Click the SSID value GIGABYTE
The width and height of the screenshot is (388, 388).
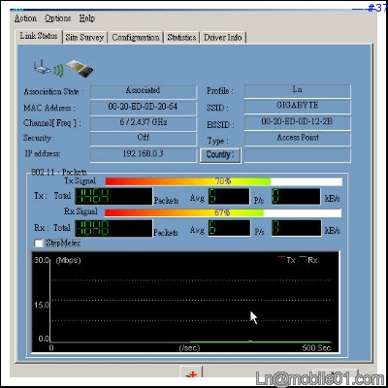(298, 107)
